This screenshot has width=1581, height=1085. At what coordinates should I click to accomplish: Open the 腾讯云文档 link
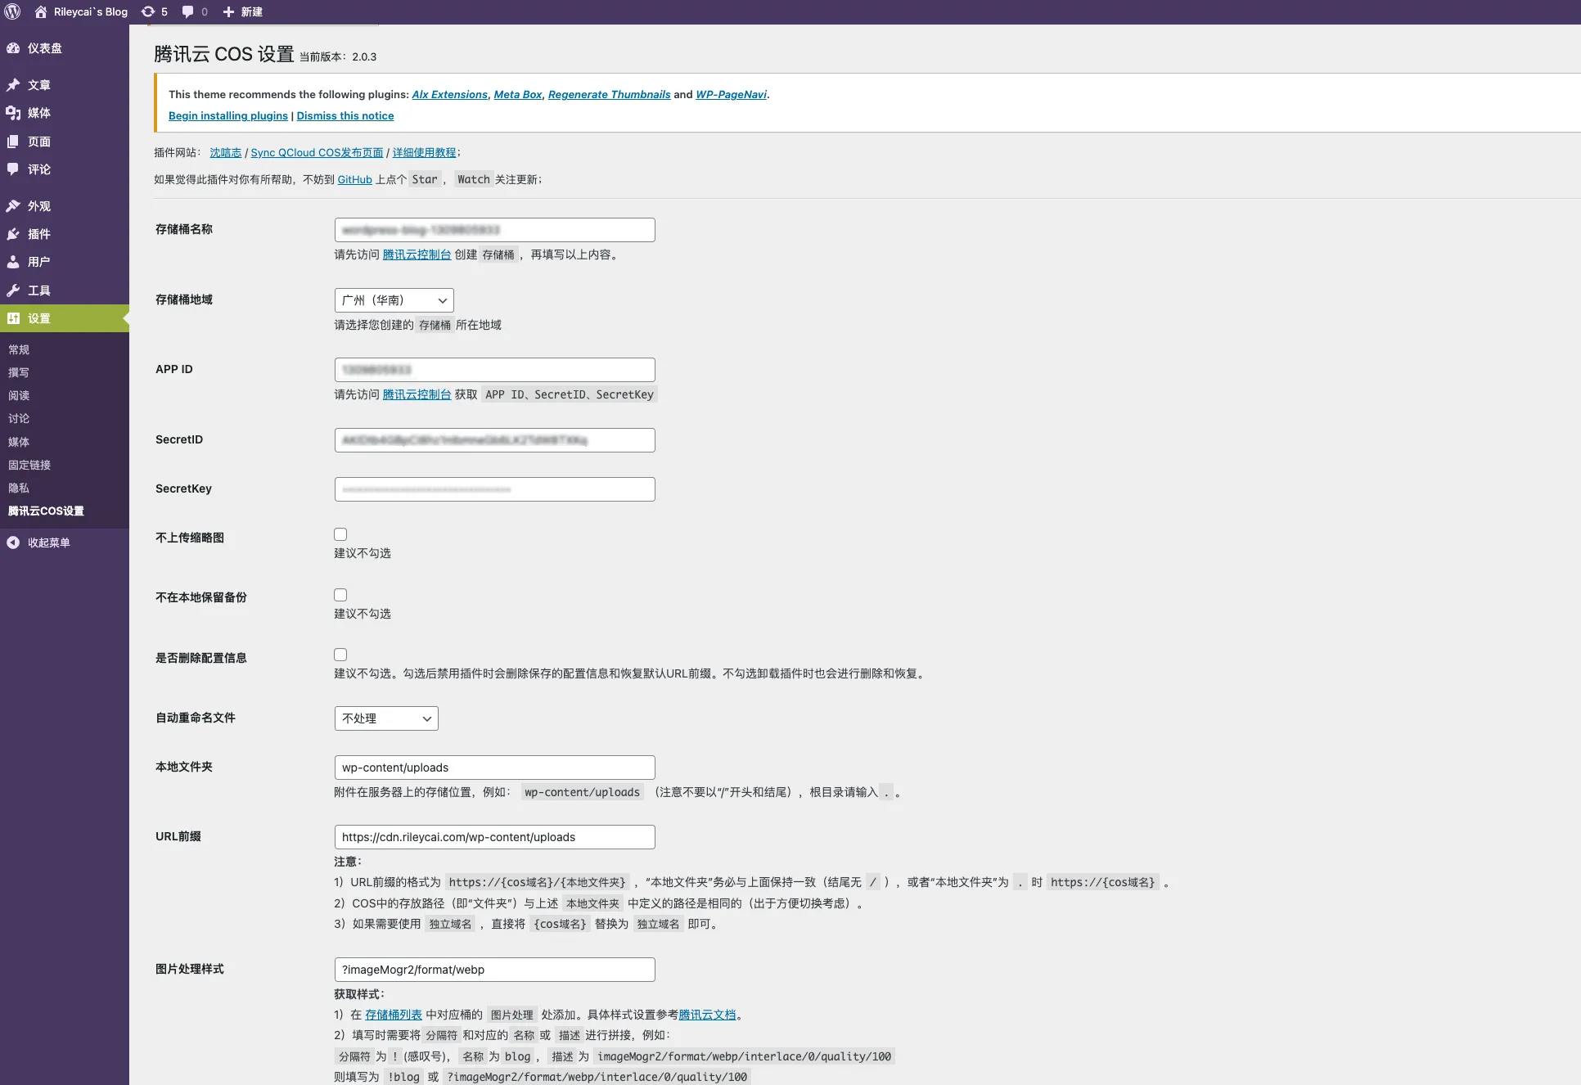coord(707,1015)
